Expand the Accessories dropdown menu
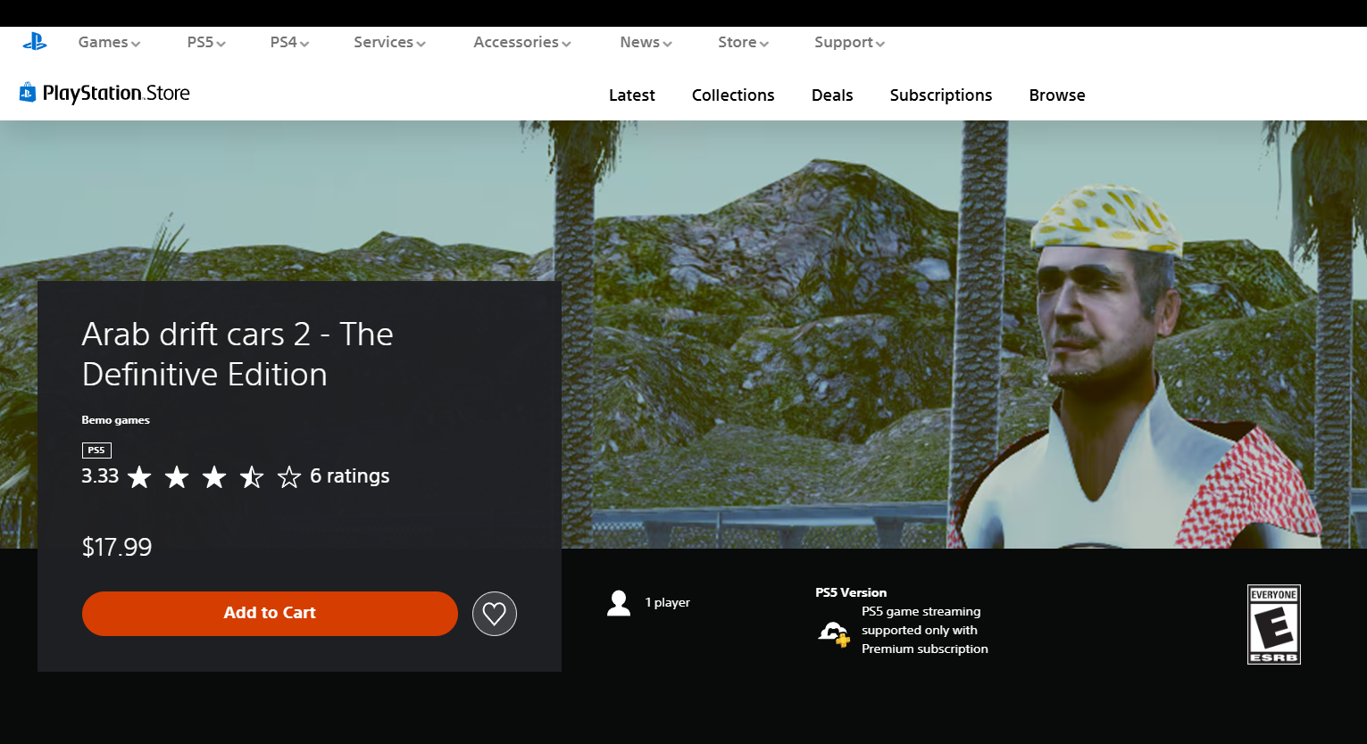This screenshot has width=1367, height=744. point(522,42)
